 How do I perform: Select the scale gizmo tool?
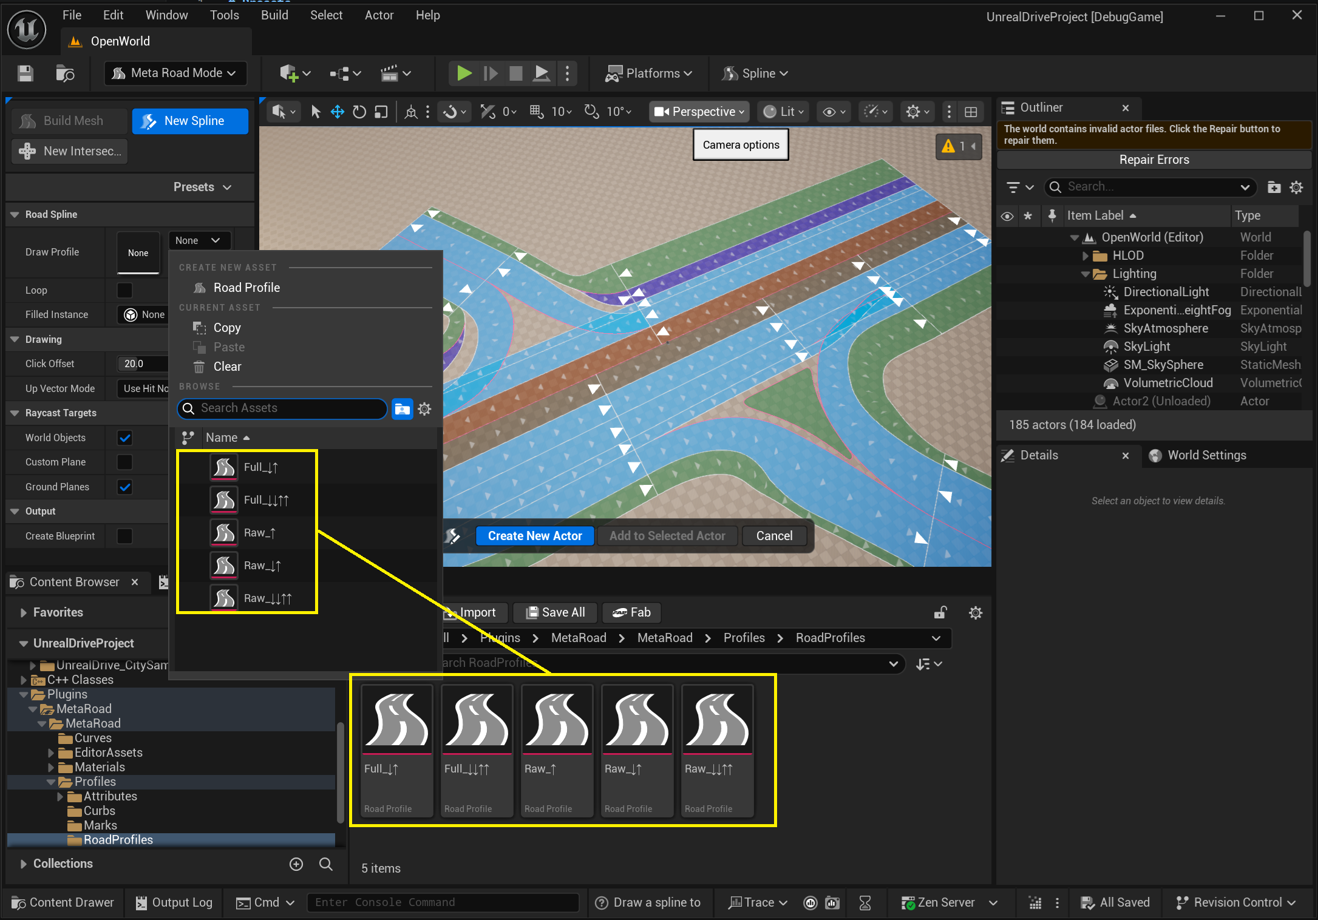click(381, 112)
